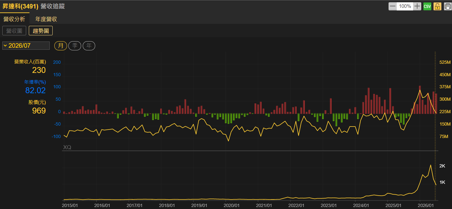This screenshot has height=209, width=452.
Task: Print the chart with printer icon
Action: tap(447, 6)
